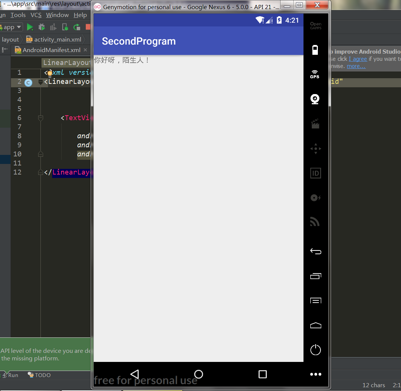The height and width of the screenshot is (391, 401).
Task: Tap the Android recent apps square
Action: coord(263,374)
